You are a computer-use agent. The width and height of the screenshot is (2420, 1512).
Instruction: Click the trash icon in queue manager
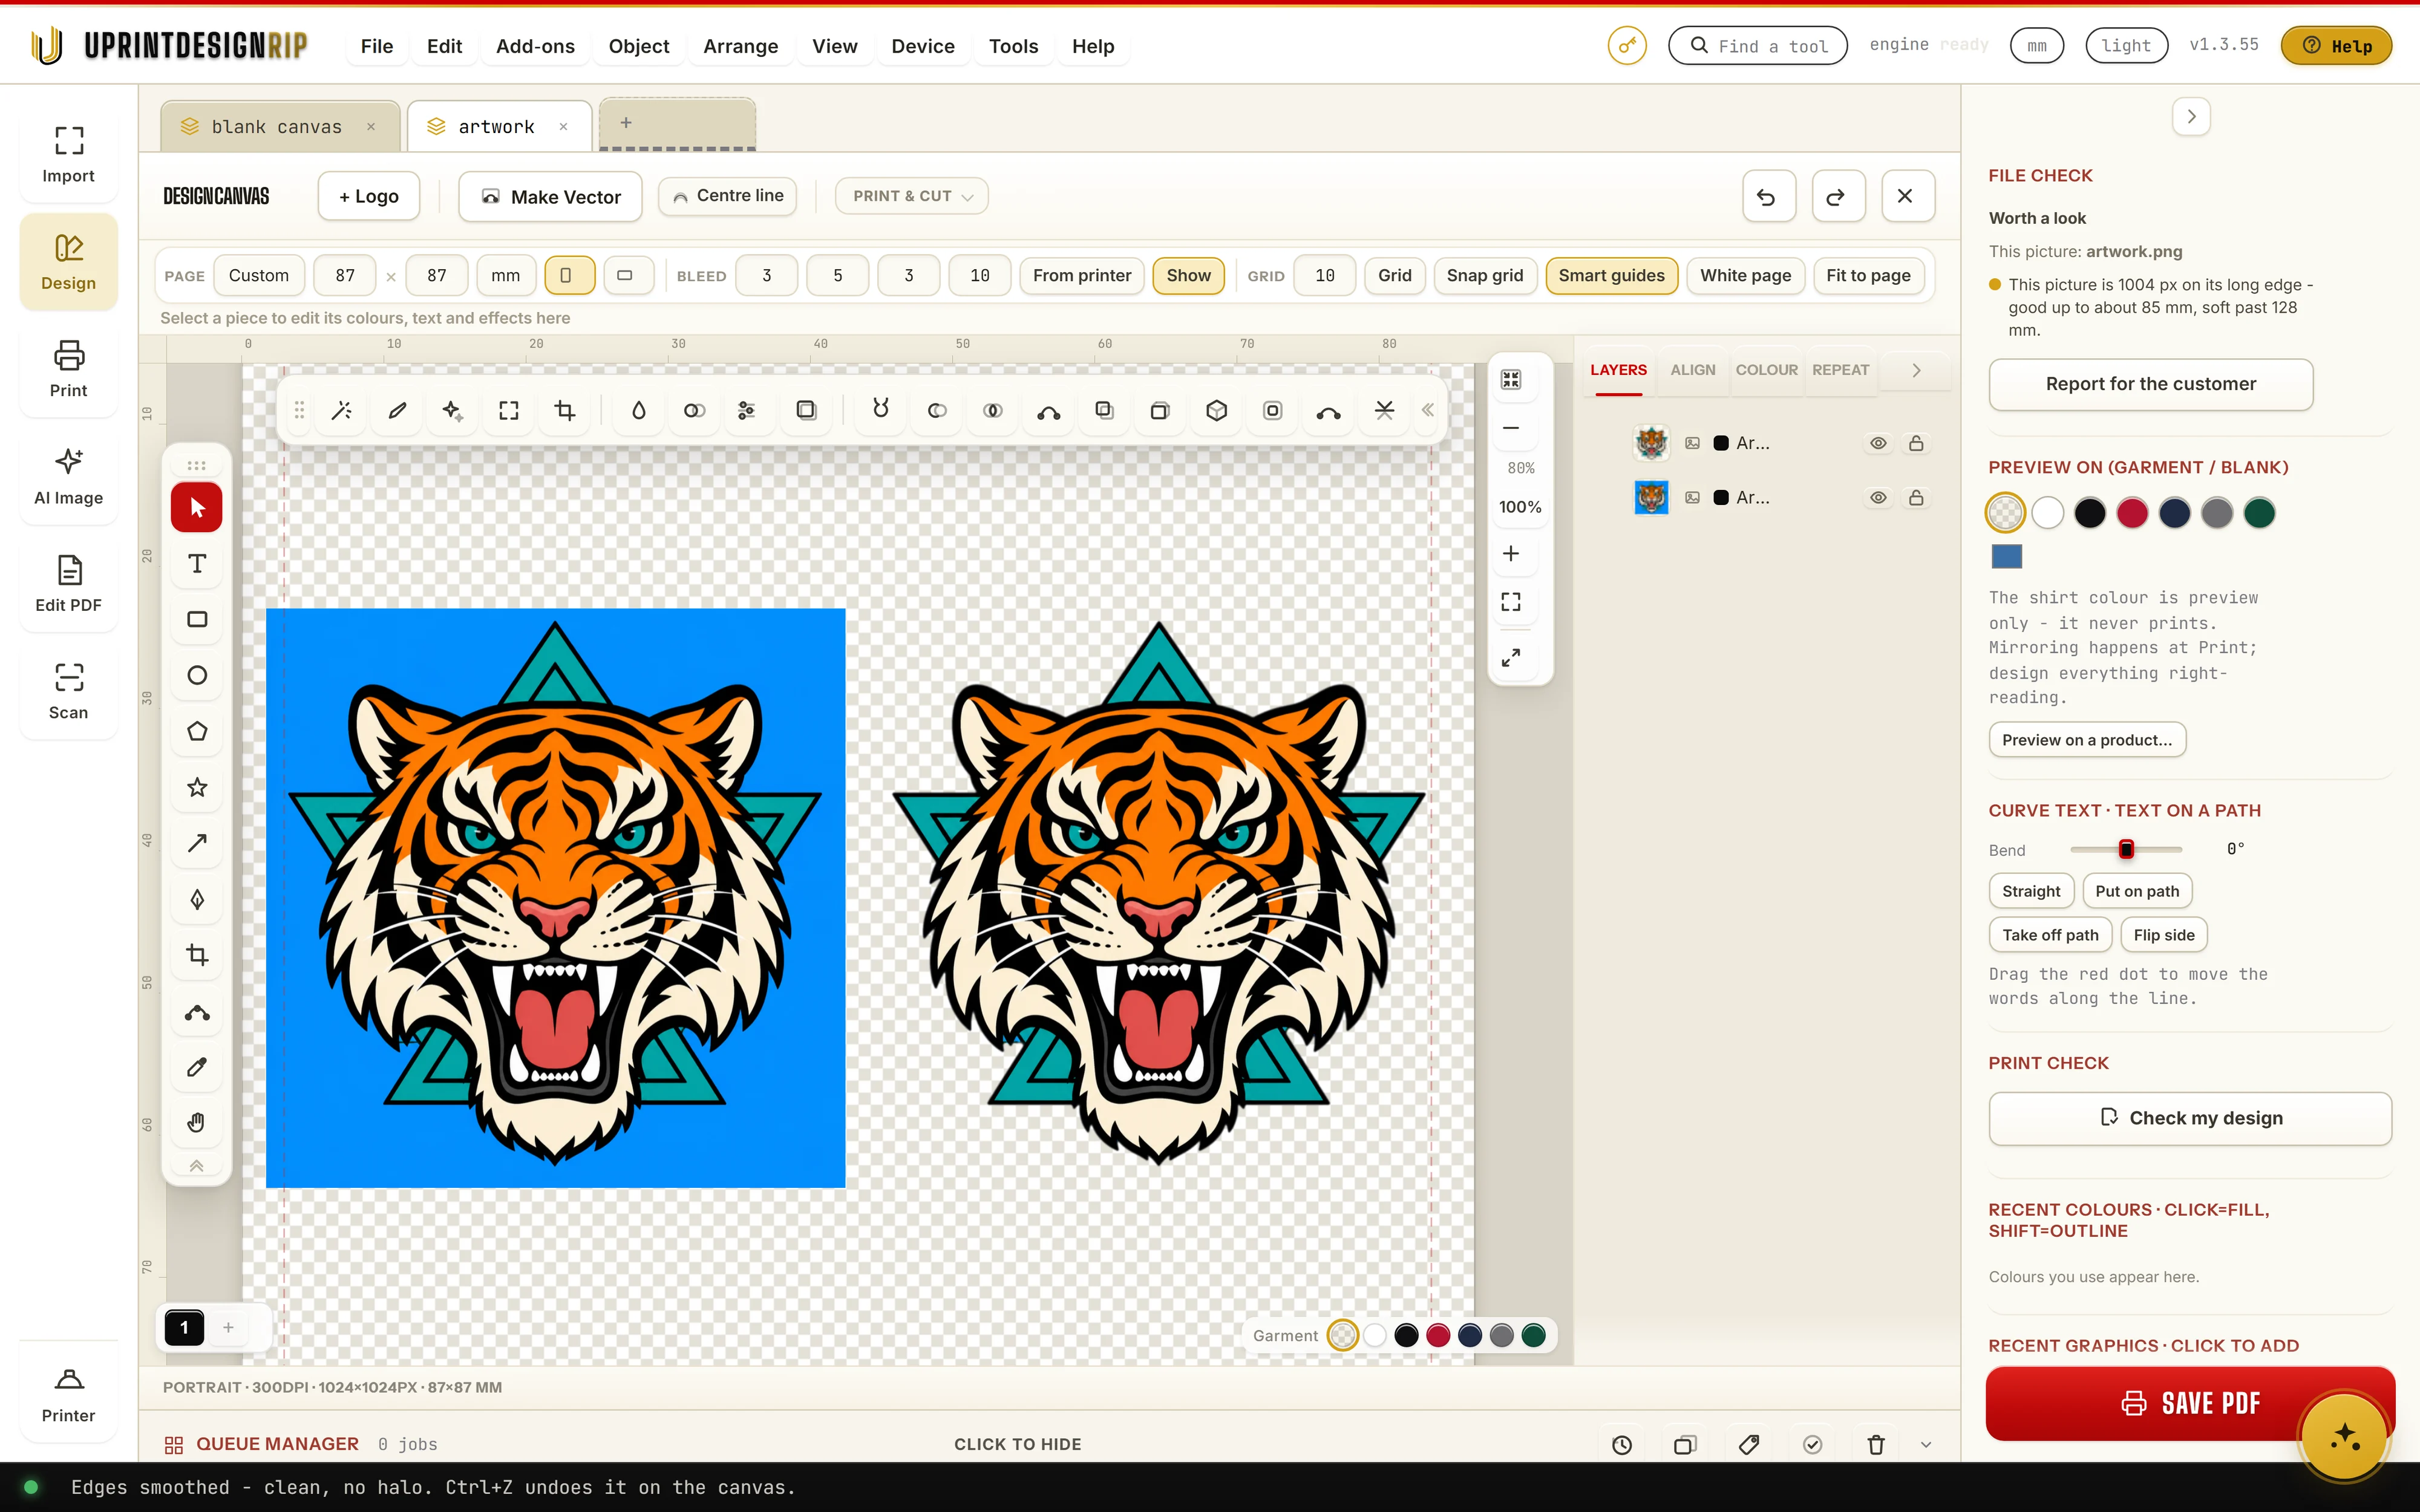[x=1876, y=1444]
